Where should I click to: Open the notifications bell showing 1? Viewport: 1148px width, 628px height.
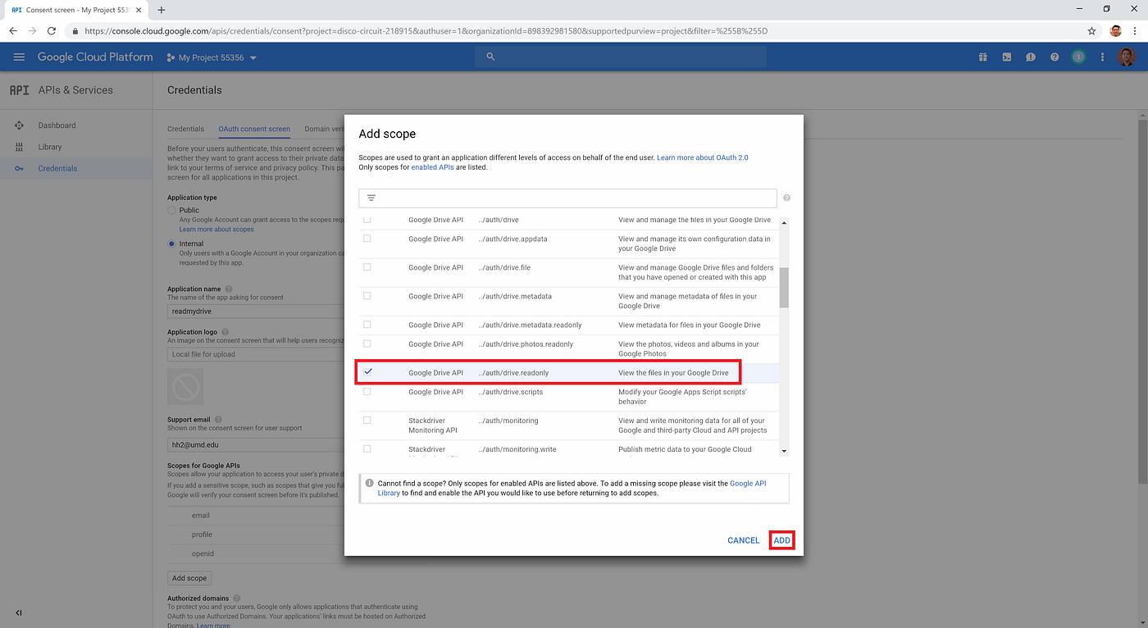point(1078,57)
